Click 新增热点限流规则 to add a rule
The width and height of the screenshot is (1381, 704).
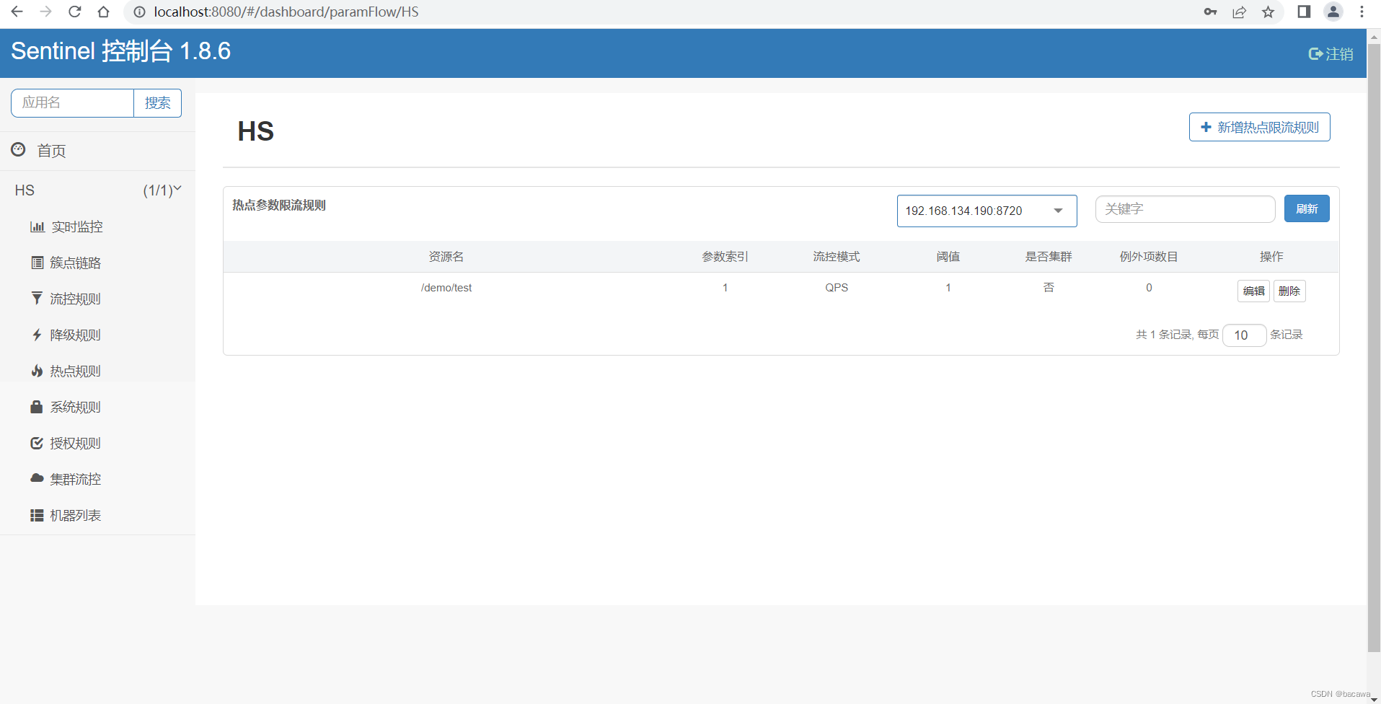tap(1259, 127)
